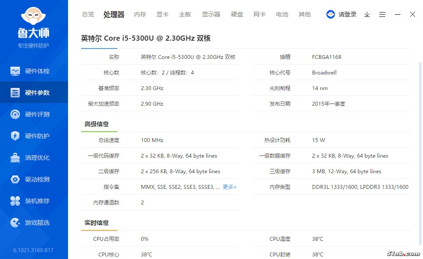The width and height of the screenshot is (423, 259).
Task: Click the 内存通道数 label
Action: click(106, 202)
